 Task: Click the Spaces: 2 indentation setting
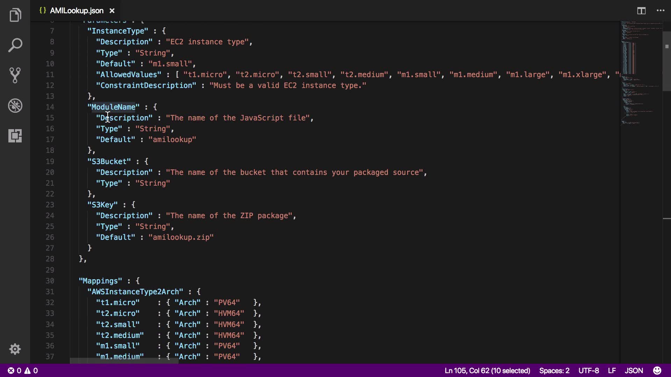pyautogui.click(x=554, y=370)
